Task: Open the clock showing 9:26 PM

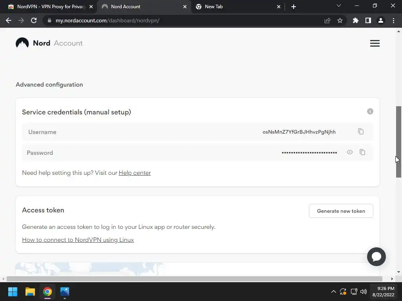Action: [383, 292]
